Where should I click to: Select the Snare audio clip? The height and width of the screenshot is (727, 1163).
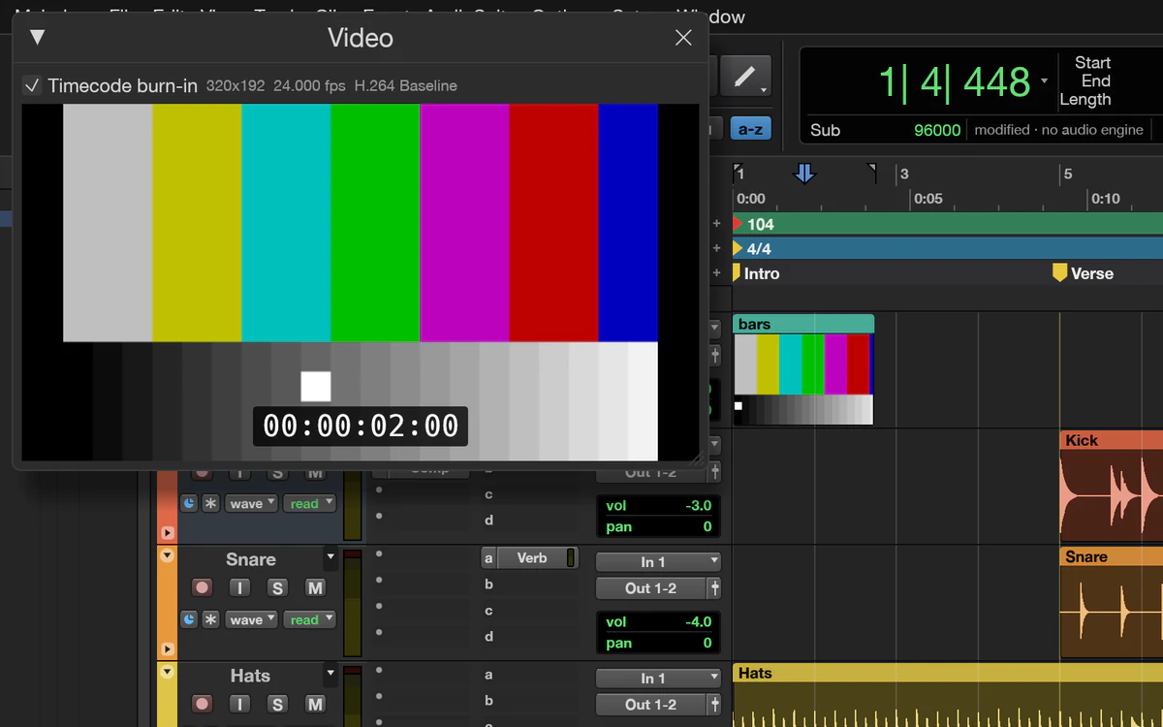click(1111, 603)
